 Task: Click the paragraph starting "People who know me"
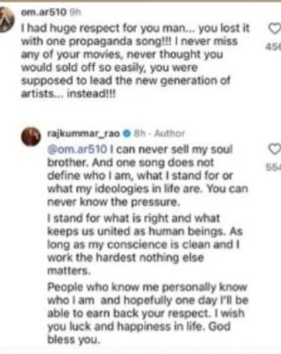tap(148, 313)
